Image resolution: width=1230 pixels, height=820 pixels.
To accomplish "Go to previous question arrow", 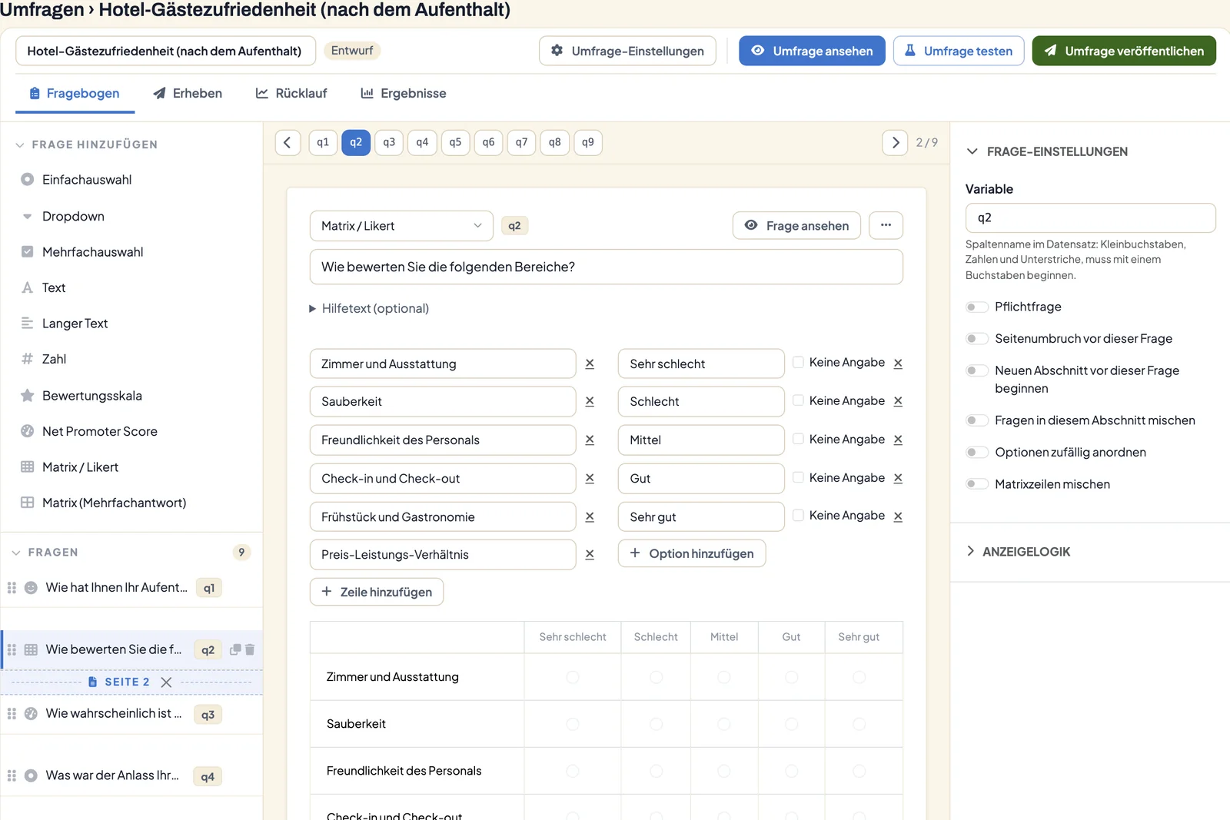I will click(x=288, y=142).
